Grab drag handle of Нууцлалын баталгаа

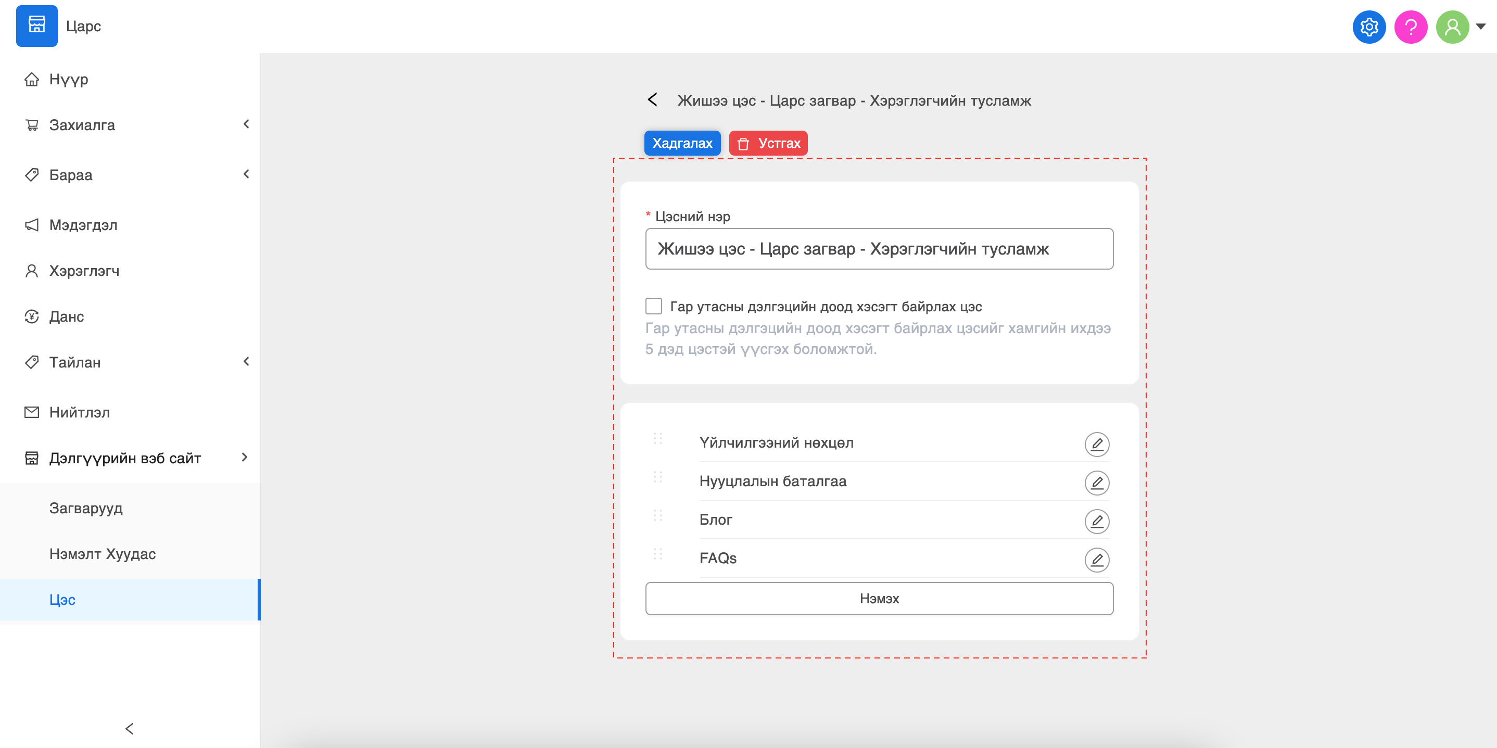tap(658, 477)
